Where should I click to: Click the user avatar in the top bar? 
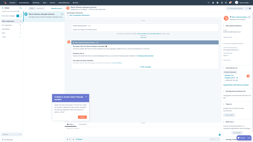click(236, 2)
